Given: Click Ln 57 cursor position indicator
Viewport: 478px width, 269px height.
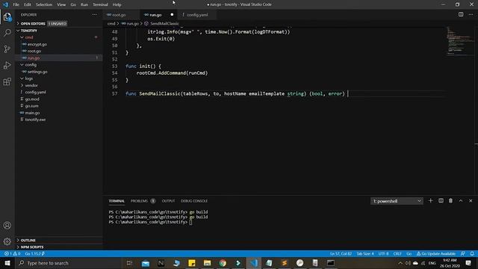Looking at the screenshot, I should click(341, 253).
